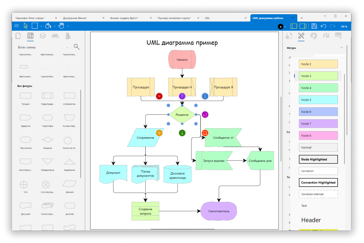Screen dimensions: 364x243
Task: Click the magenta rotate handle
Action: pyautogui.click(x=205, y=115)
